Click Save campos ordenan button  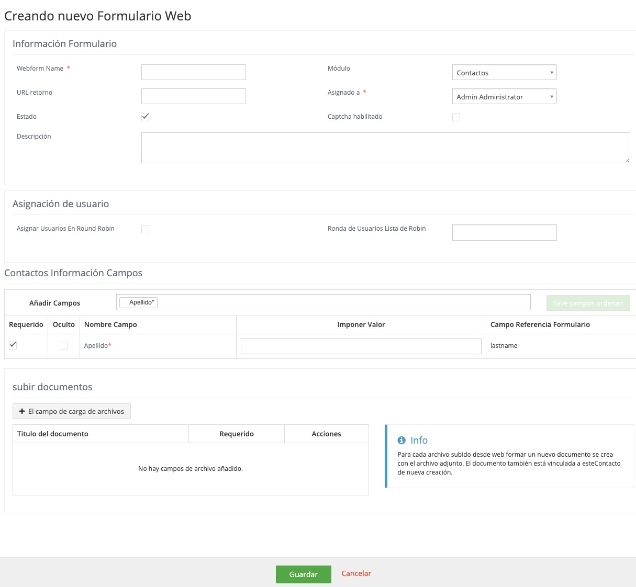(x=588, y=303)
